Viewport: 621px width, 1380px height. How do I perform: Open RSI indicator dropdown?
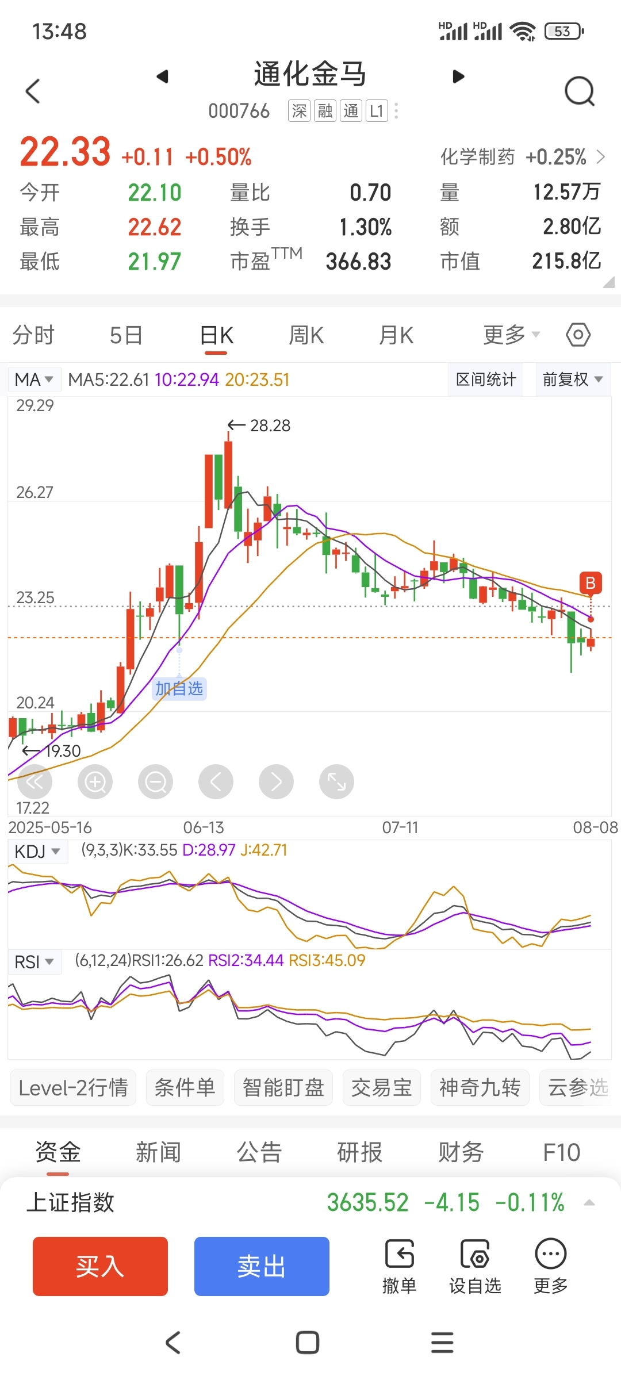pos(34,962)
